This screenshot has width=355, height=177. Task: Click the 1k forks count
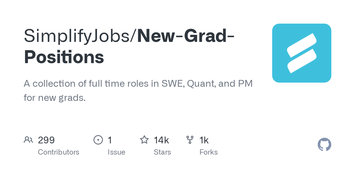coord(204,140)
